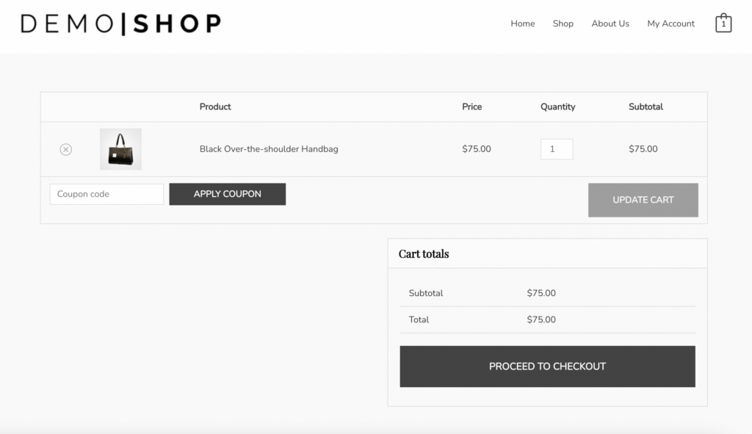Click inside the Coupon code field
The image size is (752, 434).
(106, 194)
